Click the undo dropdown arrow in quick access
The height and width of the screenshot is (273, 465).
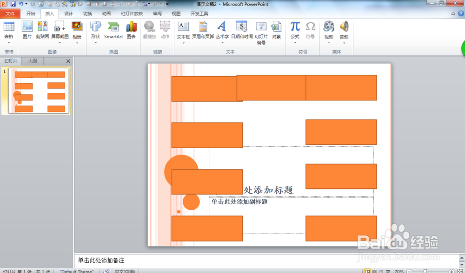[x=26, y=4]
